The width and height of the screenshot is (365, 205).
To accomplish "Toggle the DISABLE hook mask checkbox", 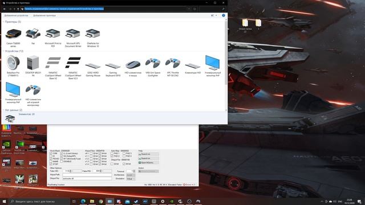I will pos(62,161).
